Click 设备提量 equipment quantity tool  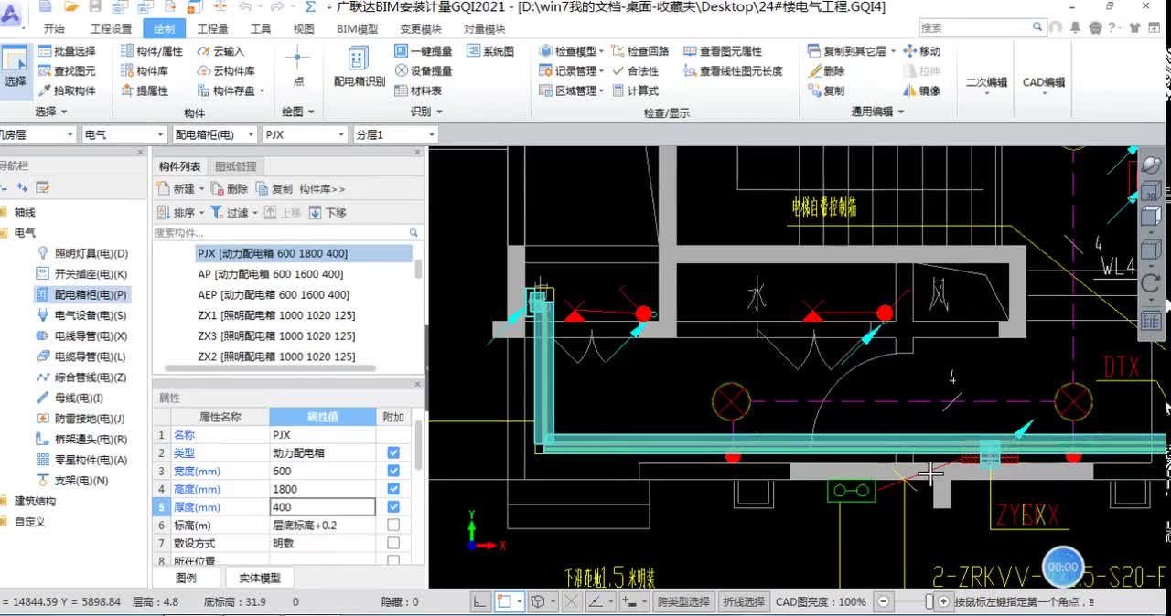click(424, 70)
